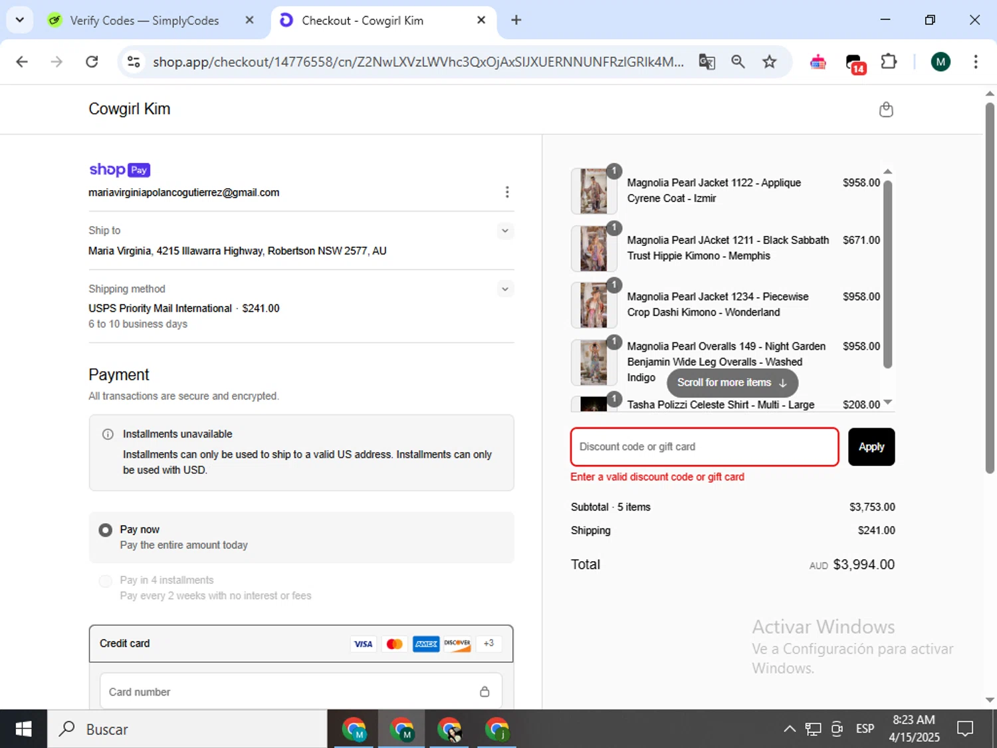
Task: Open the shopping bag cart icon
Action: click(x=885, y=110)
